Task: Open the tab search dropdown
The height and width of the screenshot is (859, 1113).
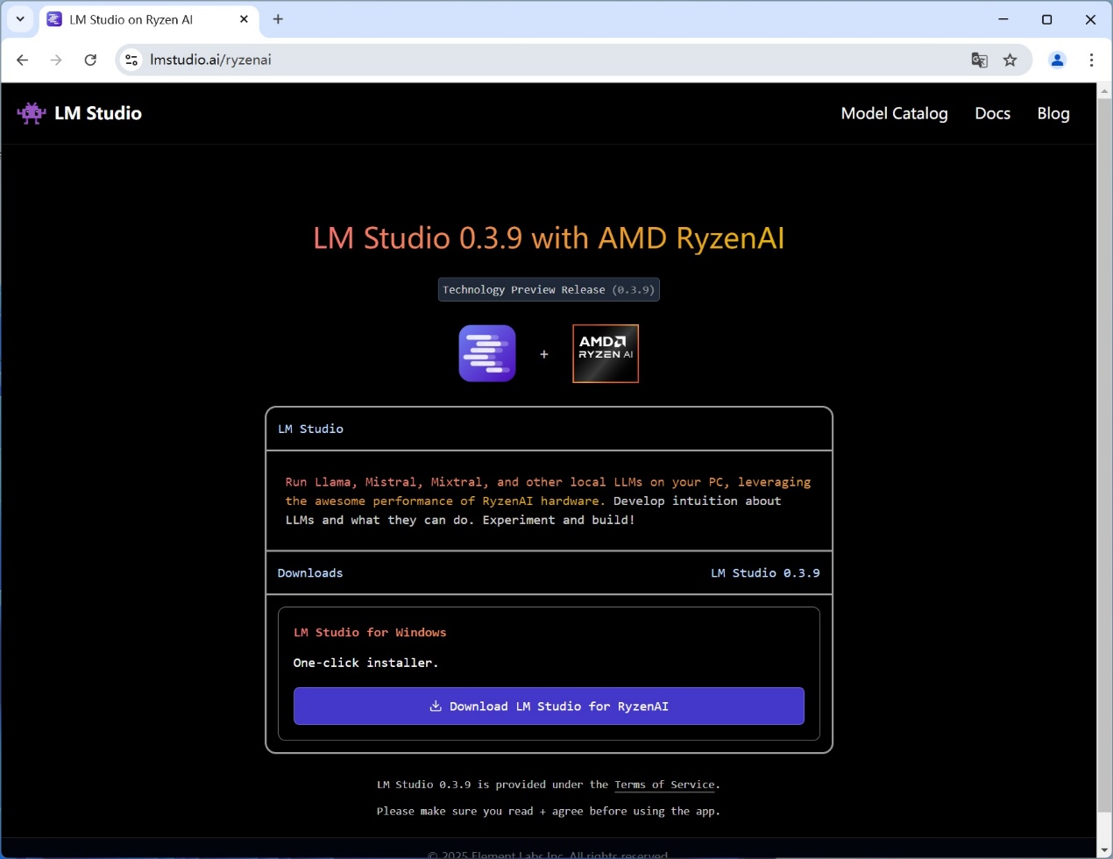Action: [20, 19]
